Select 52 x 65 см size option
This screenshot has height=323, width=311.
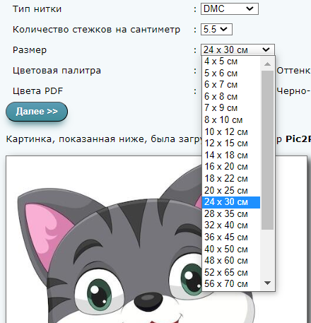[x=231, y=272]
